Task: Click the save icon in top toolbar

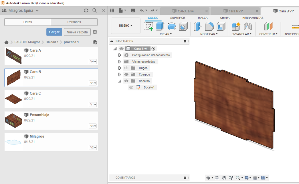Action: tap(133, 11)
